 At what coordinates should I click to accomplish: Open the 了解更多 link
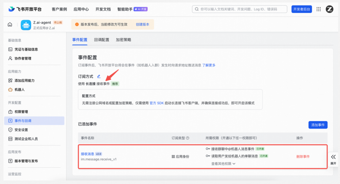tap(209, 65)
